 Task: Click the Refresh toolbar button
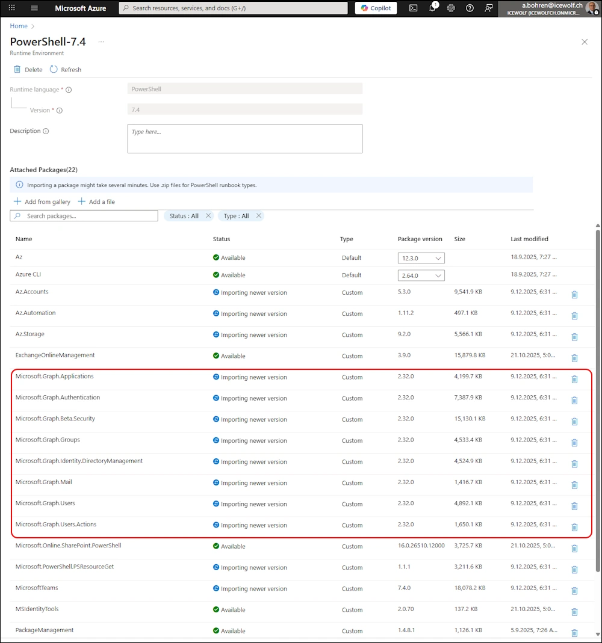(65, 70)
